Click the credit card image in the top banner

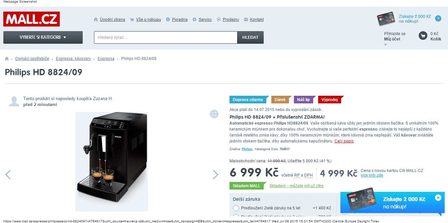[x=387, y=19]
